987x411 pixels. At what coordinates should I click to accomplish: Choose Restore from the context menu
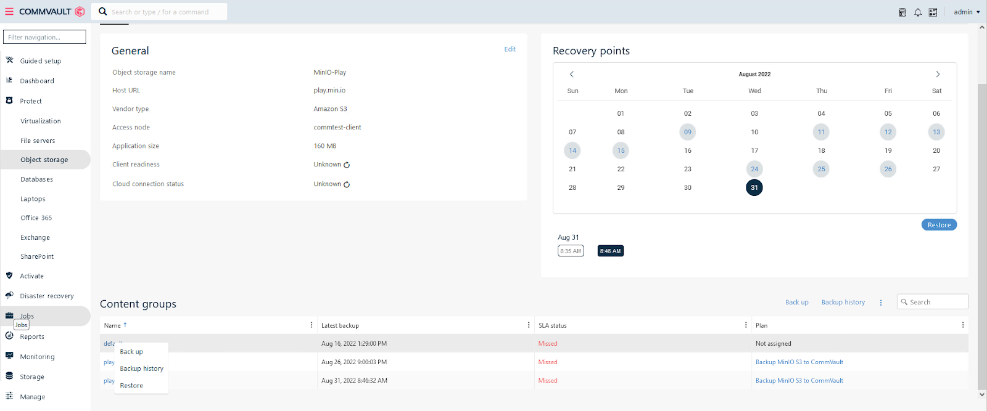131,386
